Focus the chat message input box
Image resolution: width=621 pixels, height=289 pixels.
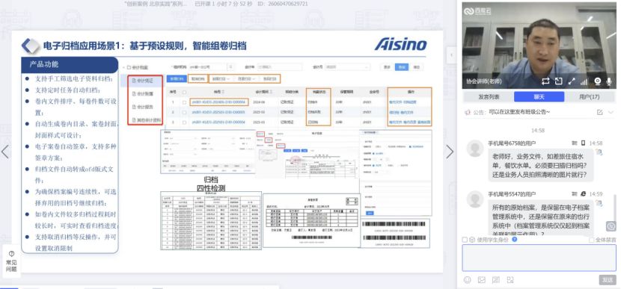539,258
